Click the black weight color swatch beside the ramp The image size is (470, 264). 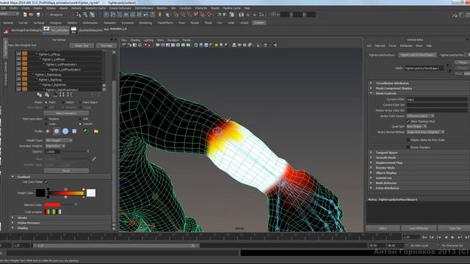point(40,193)
